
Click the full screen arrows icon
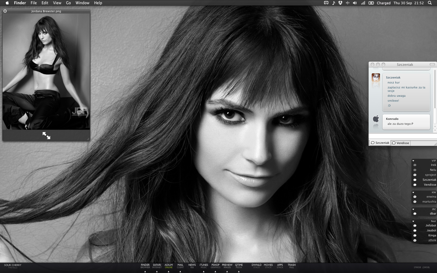[46, 135]
